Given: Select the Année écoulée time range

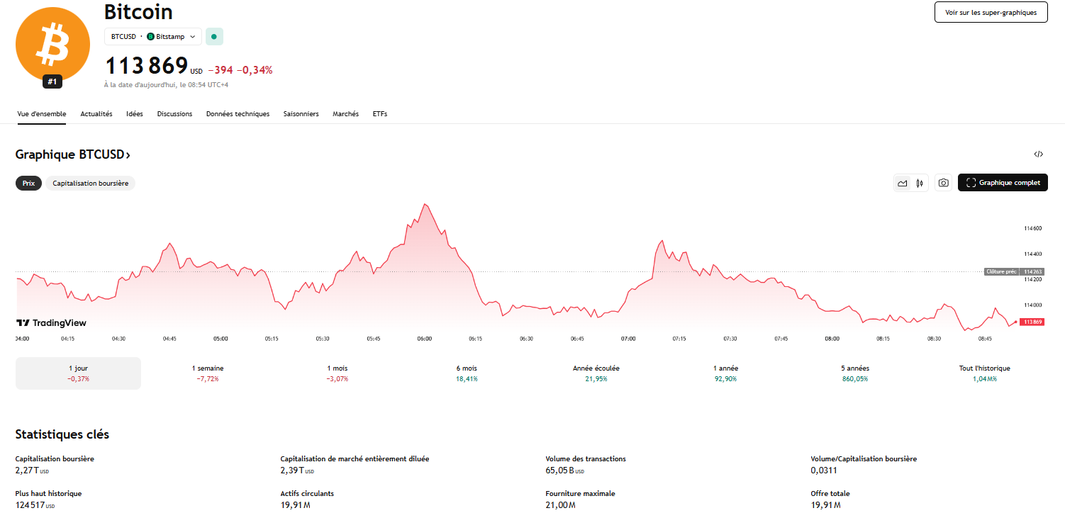Looking at the screenshot, I should click(x=596, y=373).
